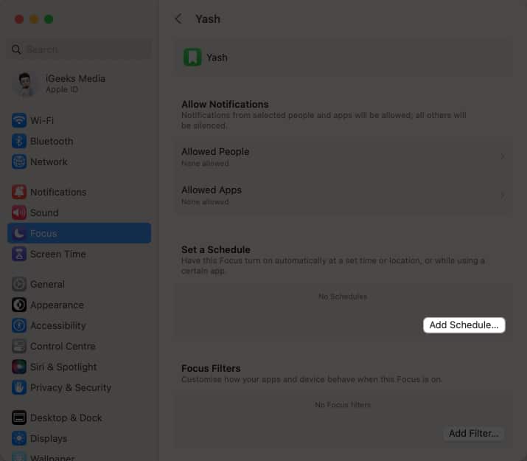Click the "No Focus filters" text
Viewport: 527px width, 461px height.
(x=343, y=404)
